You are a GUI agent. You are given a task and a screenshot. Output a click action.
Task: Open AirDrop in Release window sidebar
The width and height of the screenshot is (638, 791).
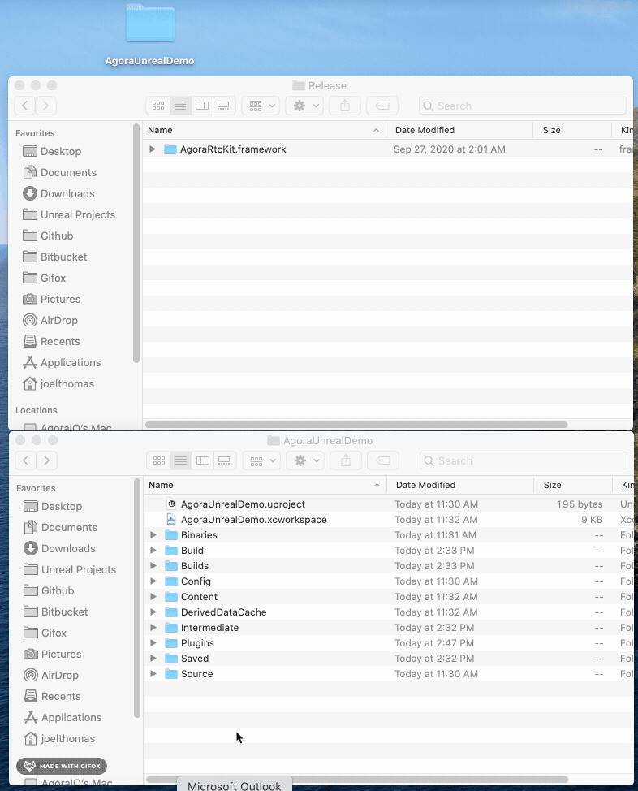point(50,320)
